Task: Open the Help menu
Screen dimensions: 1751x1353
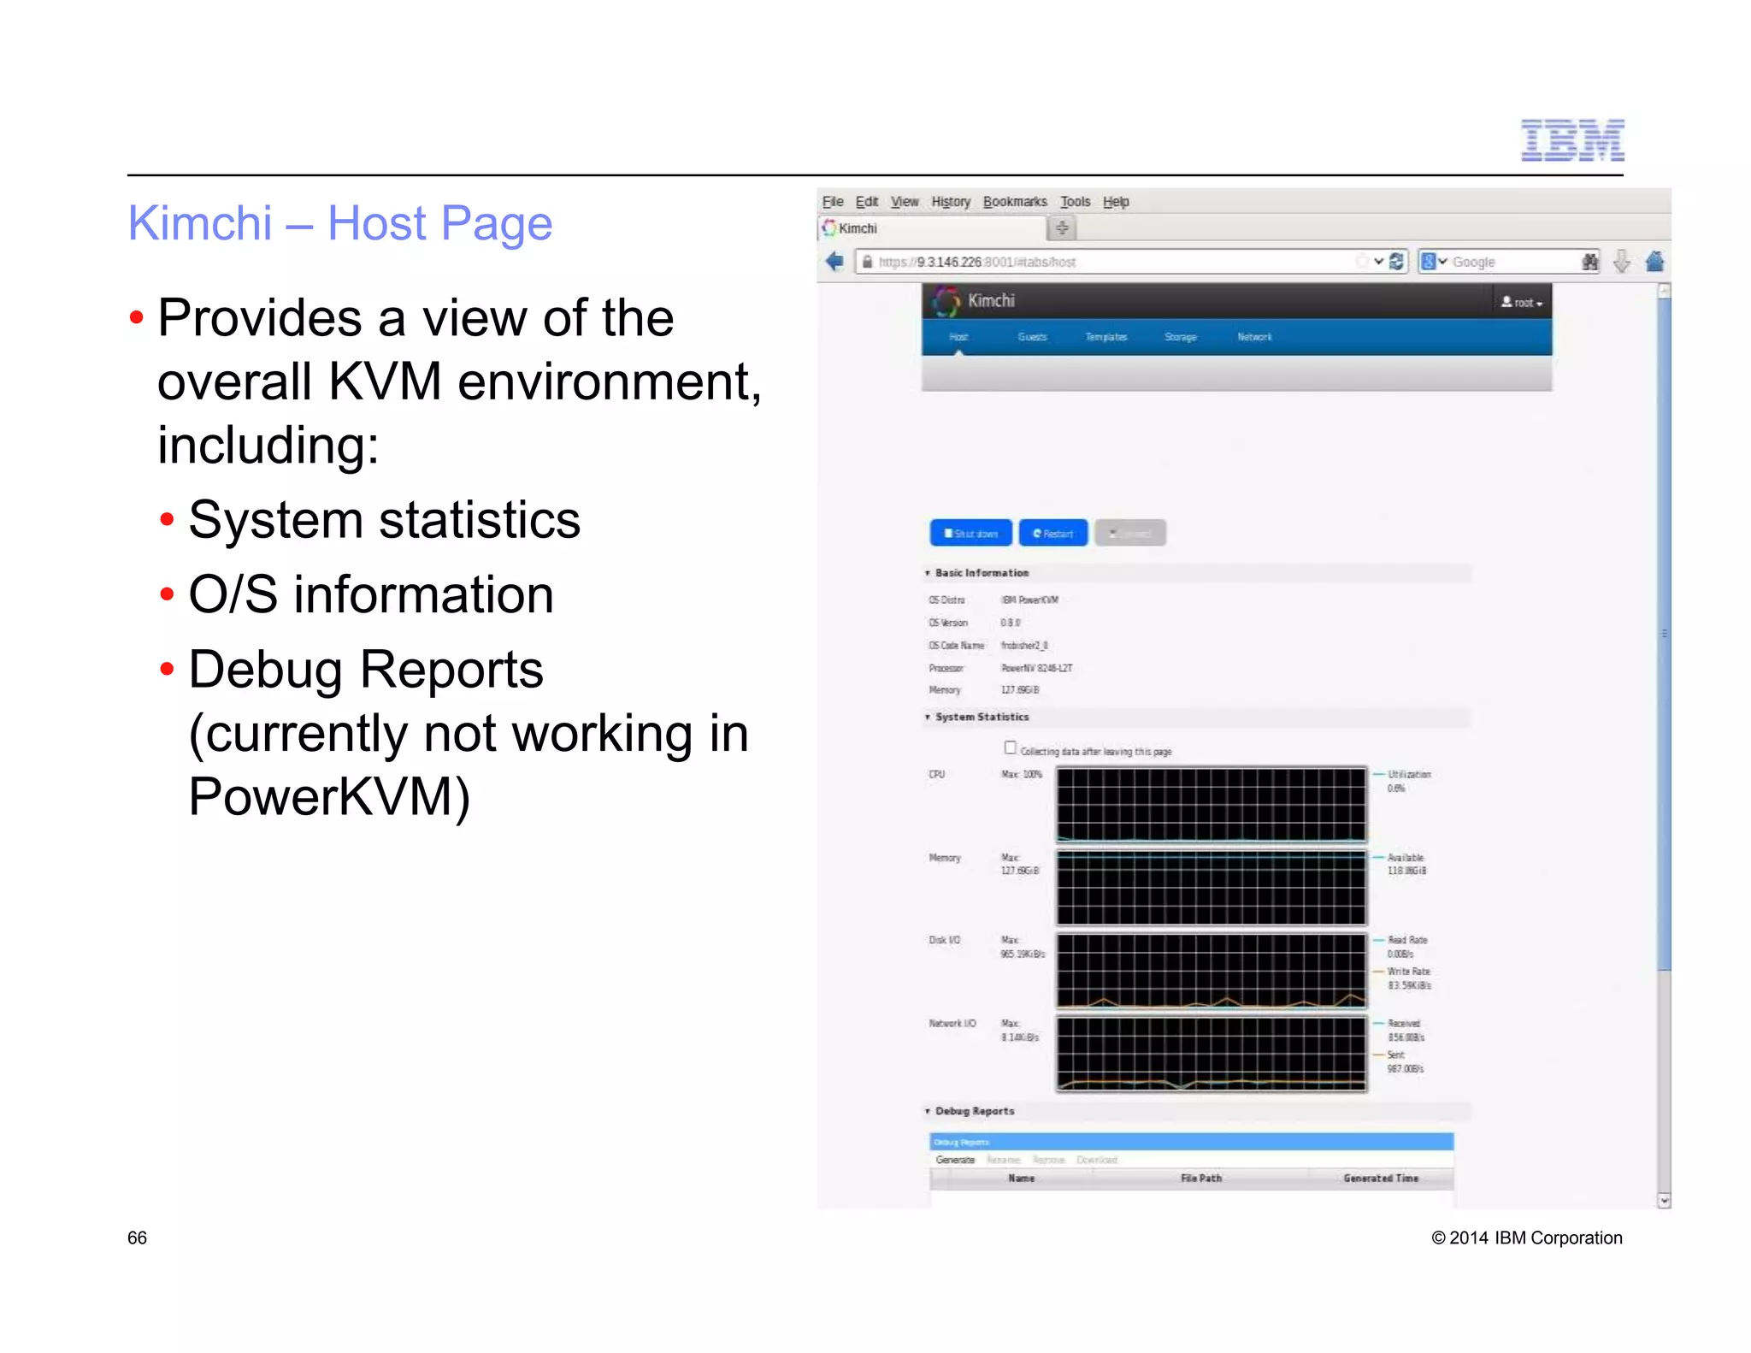Action: [1116, 202]
